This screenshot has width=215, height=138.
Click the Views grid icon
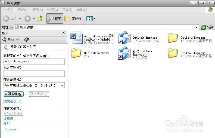coord(89,19)
